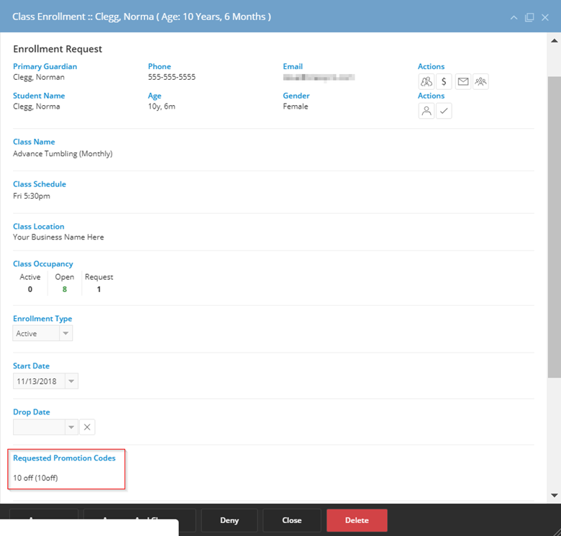Click the Active occupancy count 0
This screenshot has height=536, width=561.
click(30, 289)
